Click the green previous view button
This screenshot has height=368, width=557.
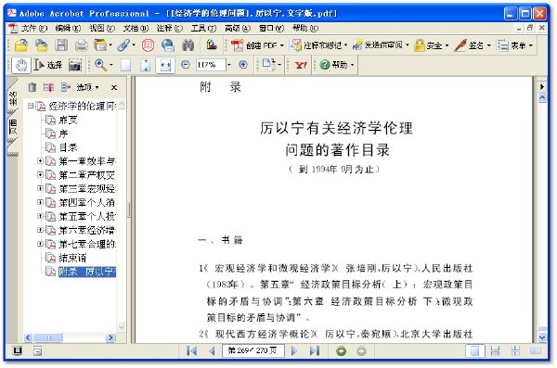pyautogui.click(x=341, y=351)
